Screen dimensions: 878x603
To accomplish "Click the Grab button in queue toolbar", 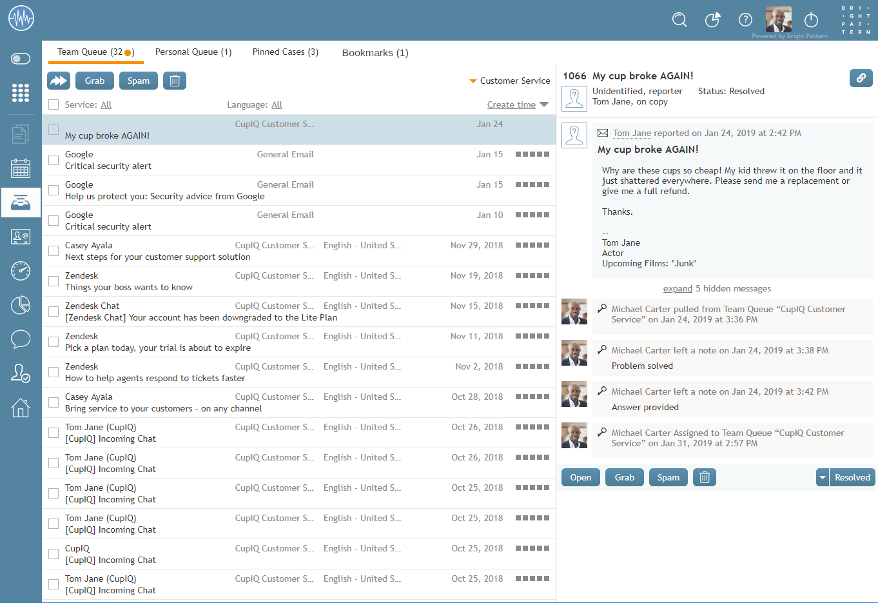I will pos(95,81).
